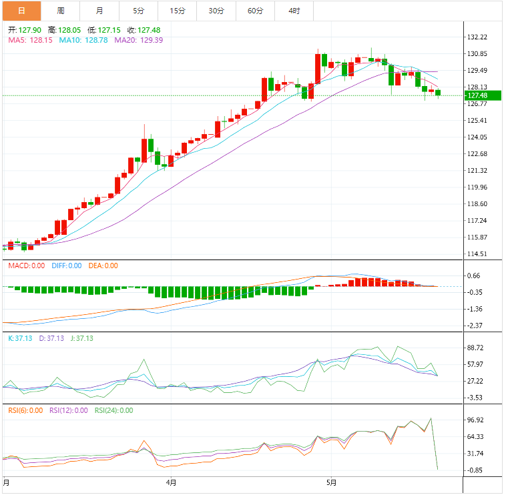Click the MACD: 0.00 label
508x501 pixels.
tap(27, 266)
